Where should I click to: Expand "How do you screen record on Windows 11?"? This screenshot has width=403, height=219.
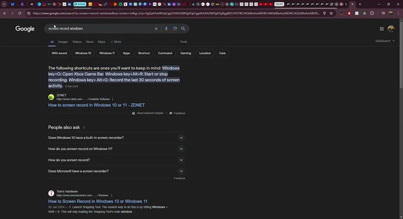pyautogui.click(x=116, y=149)
